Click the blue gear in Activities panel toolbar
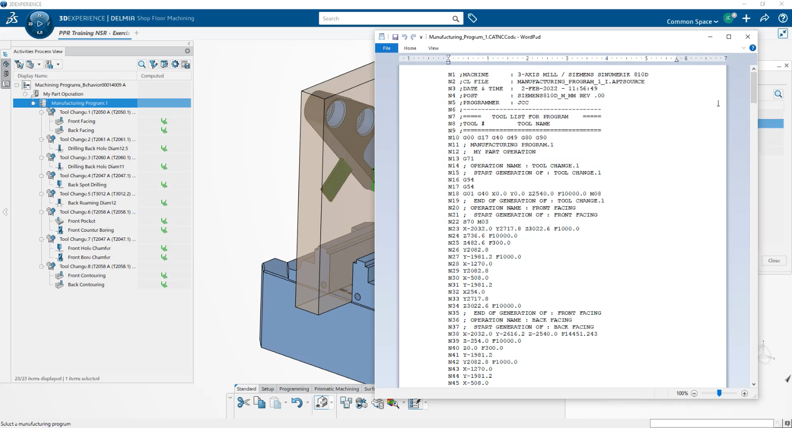The width and height of the screenshot is (792, 428). pos(175,64)
